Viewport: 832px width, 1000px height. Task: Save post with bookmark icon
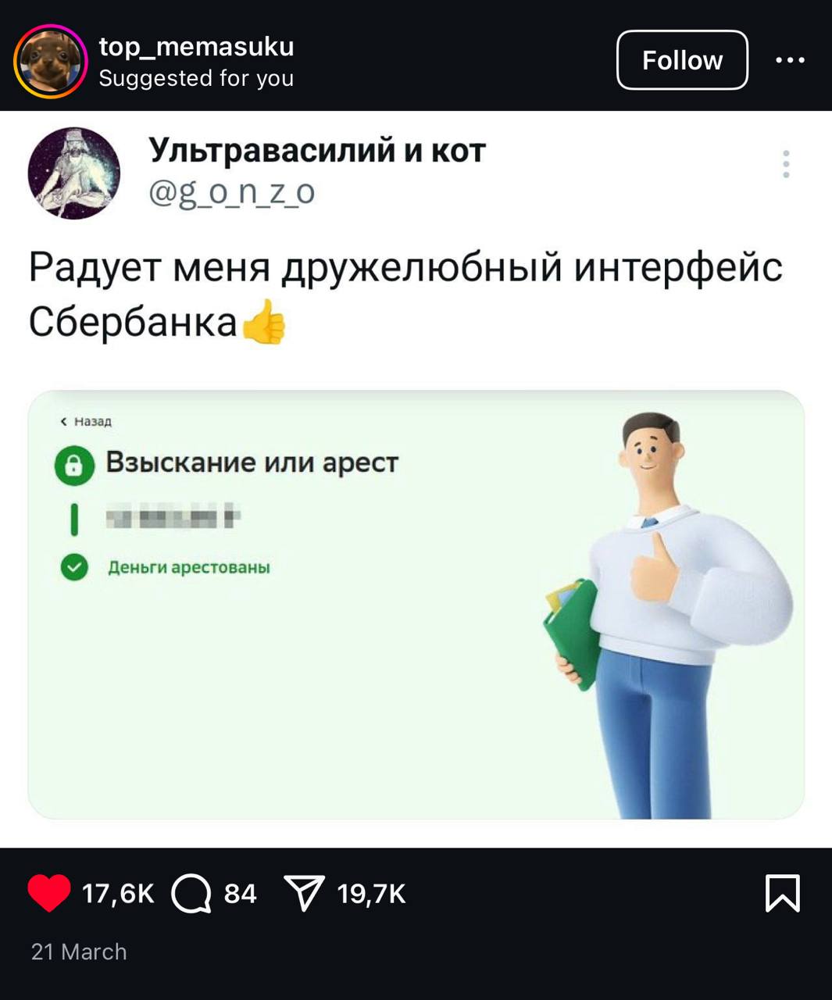tap(783, 893)
